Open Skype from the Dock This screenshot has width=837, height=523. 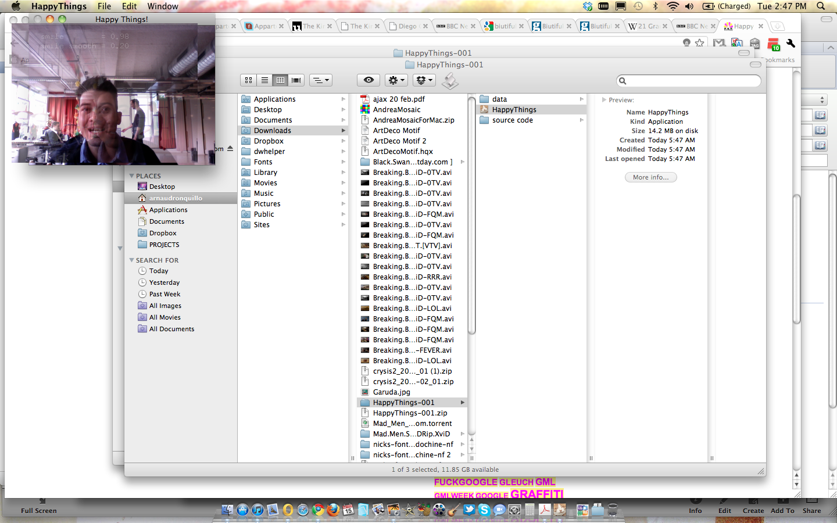[484, 510]
